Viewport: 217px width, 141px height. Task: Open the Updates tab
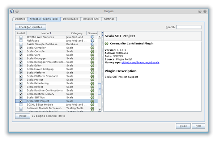(20, 19)
